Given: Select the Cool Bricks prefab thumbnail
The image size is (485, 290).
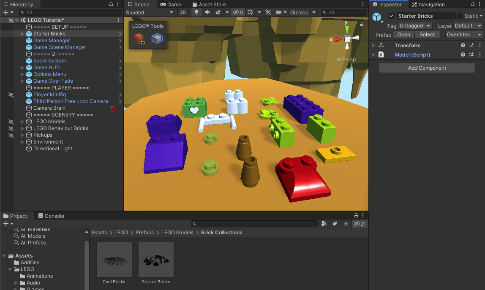Looking at the screenshot, I should (x=114, y=260).
